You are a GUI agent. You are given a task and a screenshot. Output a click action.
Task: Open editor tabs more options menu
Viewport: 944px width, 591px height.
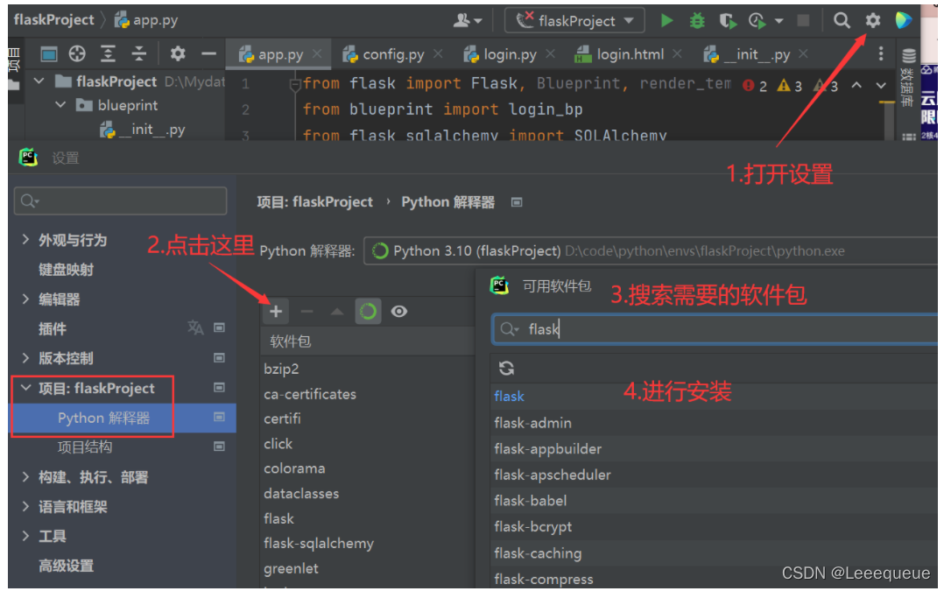tap(881, 54)
